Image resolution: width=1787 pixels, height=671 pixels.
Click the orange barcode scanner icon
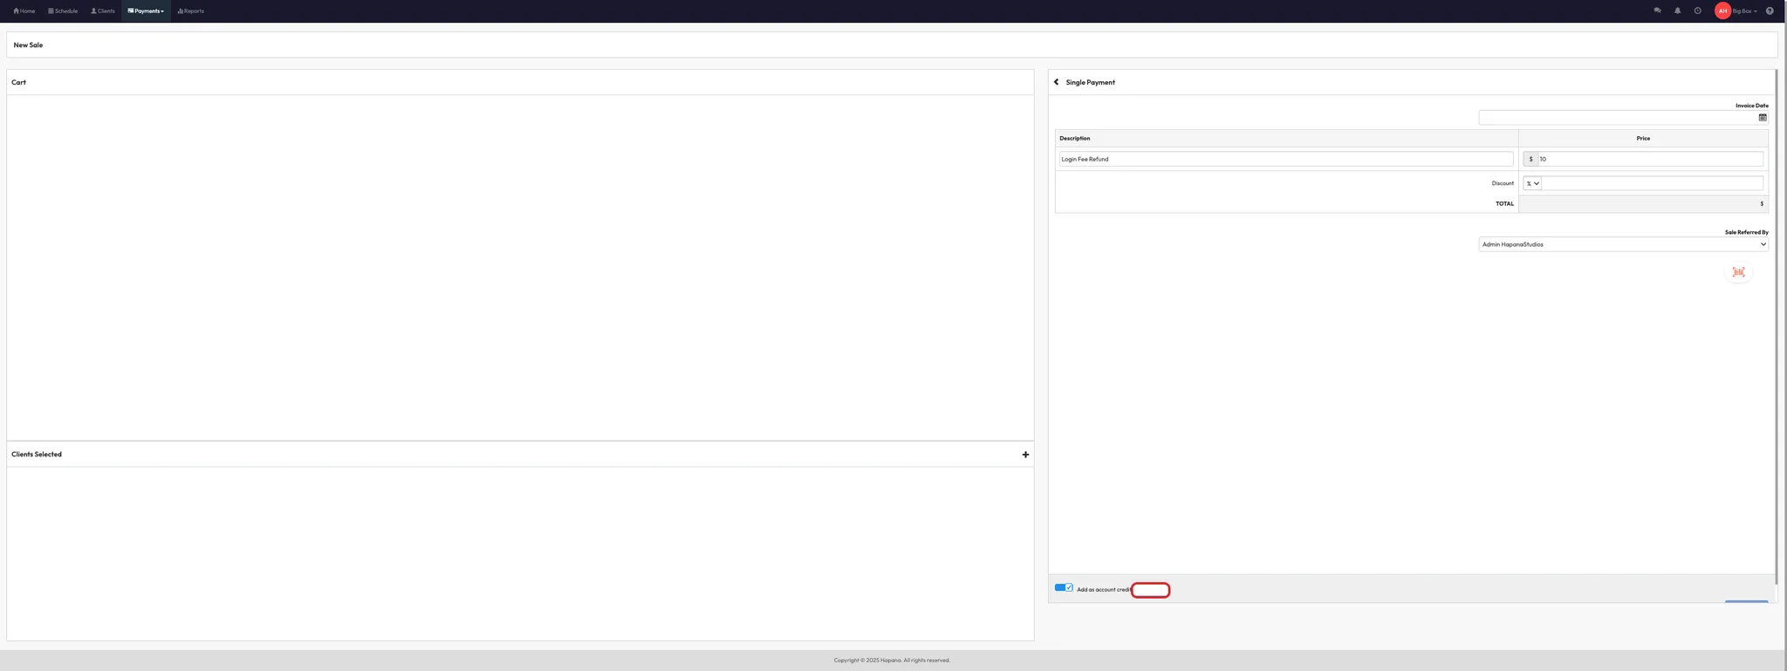tap(1738, 272)
